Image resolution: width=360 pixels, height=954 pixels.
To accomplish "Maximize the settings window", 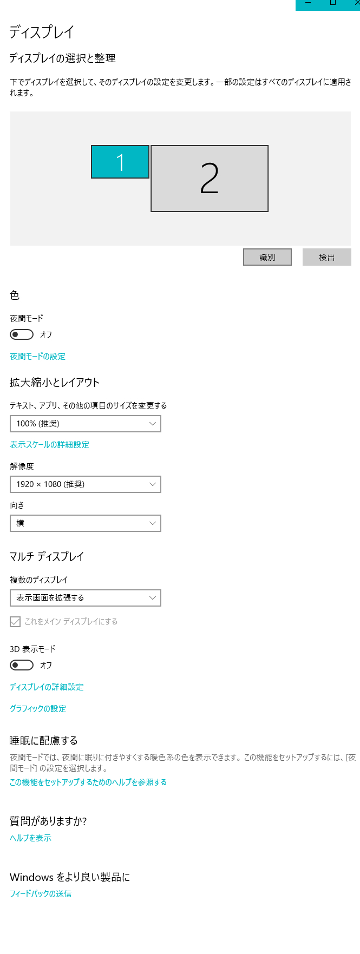I will (333, 3).
